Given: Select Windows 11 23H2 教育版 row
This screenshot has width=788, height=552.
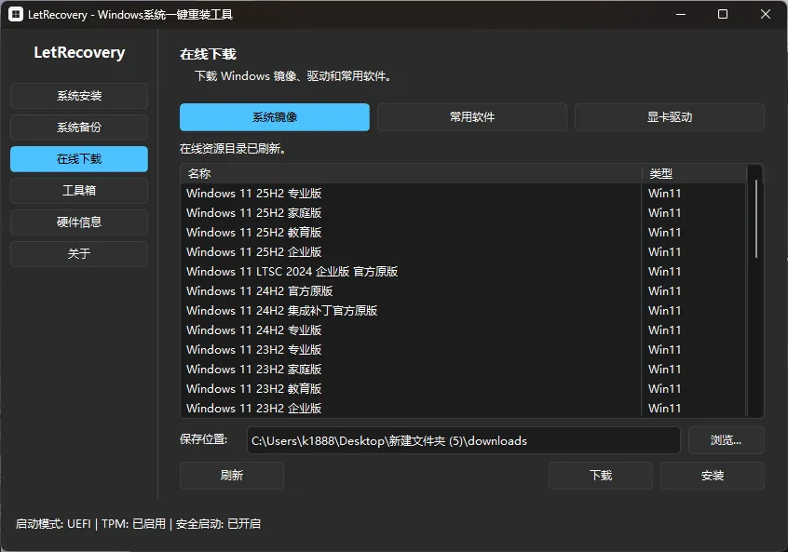Looking at the screenshot, I should coord(463,389).
